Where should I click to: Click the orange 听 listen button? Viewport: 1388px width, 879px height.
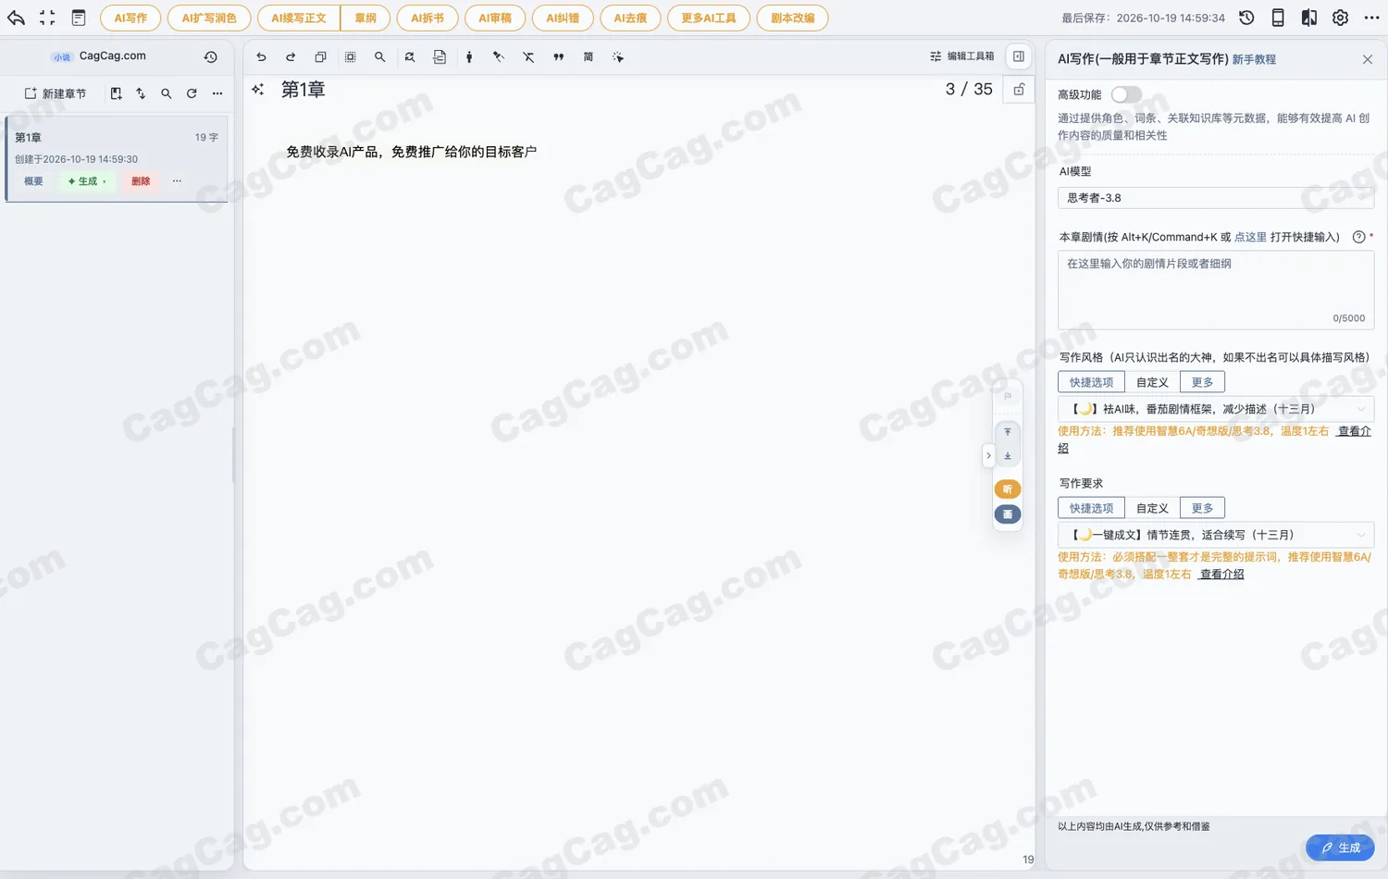[x=1008, y=489]
